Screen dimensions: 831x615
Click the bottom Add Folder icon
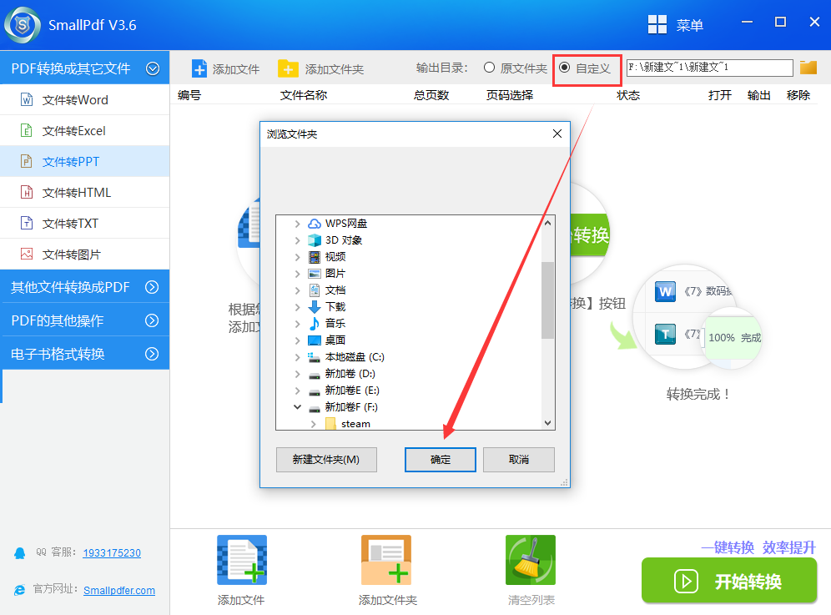coord(386,560)
